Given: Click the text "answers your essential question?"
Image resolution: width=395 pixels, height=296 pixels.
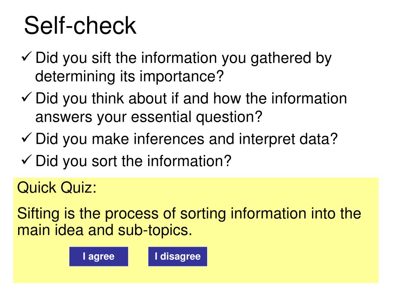Looking at the screenshot, I should coord(149,117).
